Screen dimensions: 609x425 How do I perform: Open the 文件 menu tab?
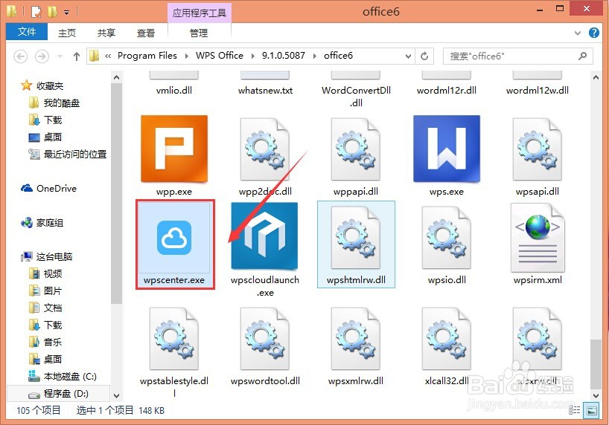(27, 31)
